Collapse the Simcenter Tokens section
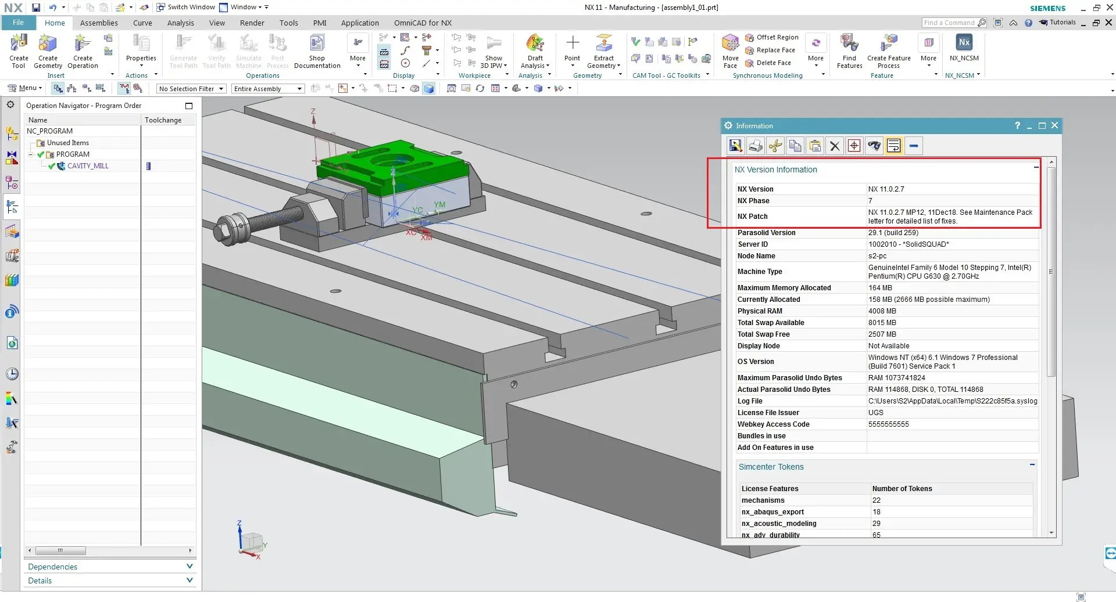This screenshot has width=1116, height=602. point(1032,464)
